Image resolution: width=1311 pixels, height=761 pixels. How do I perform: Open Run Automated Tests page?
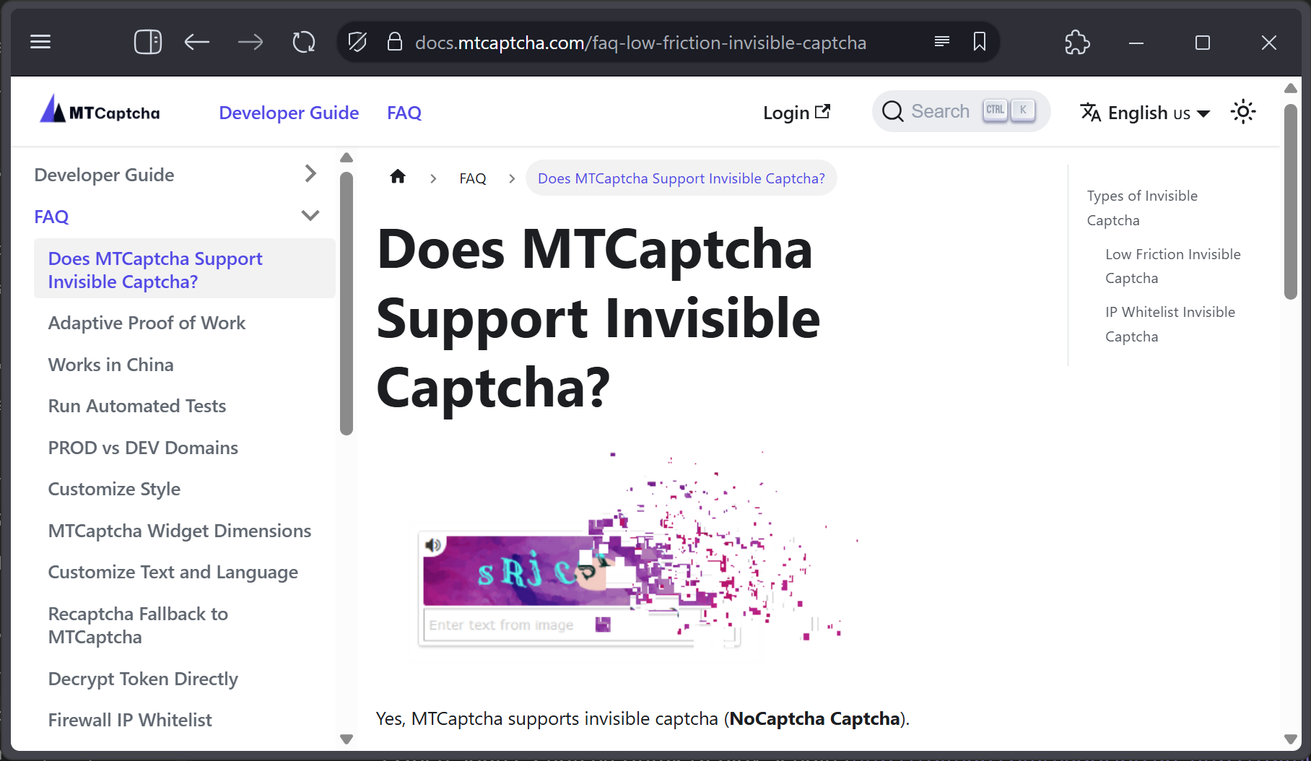click(x=137, y=406)
